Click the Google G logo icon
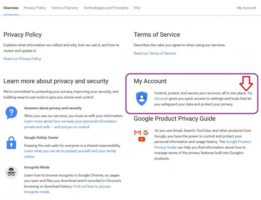The width and height of the screenshot is (261, 200). (x=145, y=132)
